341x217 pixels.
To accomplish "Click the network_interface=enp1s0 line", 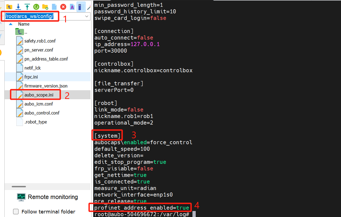I will (134, 195).
